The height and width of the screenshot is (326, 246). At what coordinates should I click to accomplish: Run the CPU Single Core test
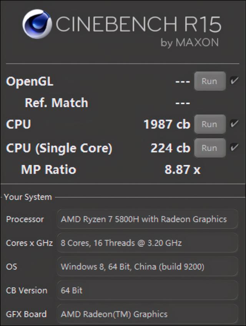(209, 148)
